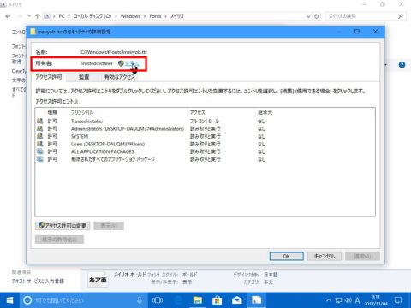
Task: Maximize the security settings dialog
Action: pyautogui.click(x=357, y=32)
